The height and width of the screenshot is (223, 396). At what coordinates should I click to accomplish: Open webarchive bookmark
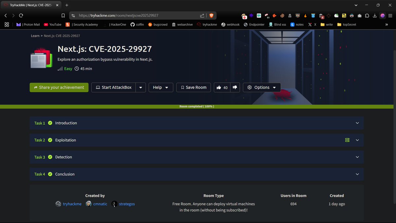(182, 24)
